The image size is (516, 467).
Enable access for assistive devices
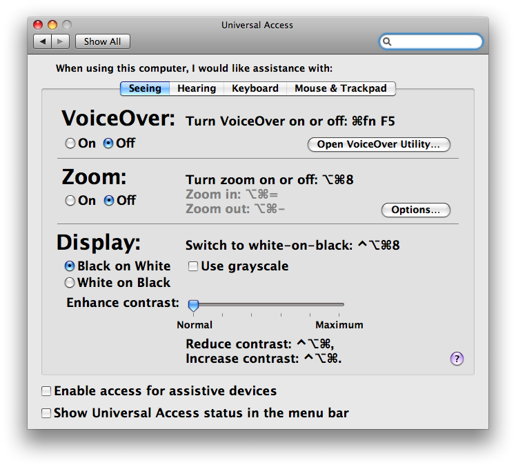point(46,391)
